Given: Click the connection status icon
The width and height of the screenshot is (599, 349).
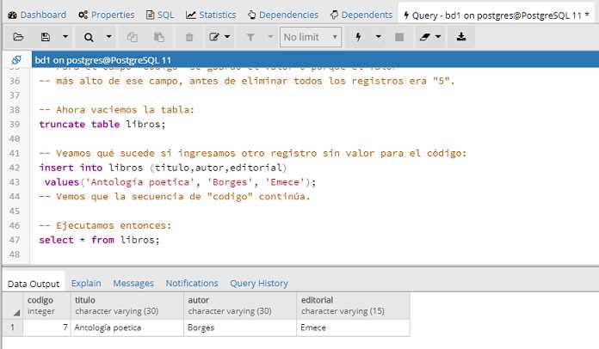Looking at the screenshot, I should point(16,60).
